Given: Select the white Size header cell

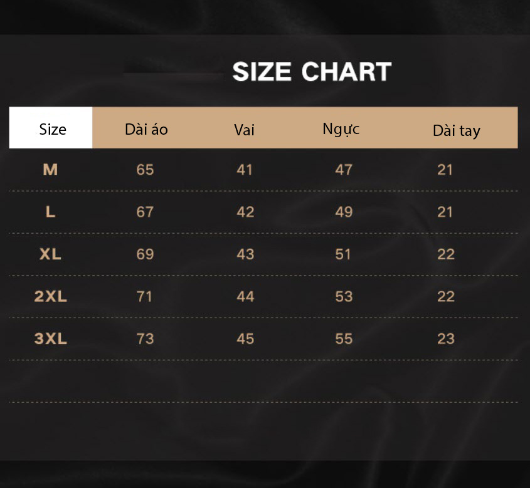Looking at the screenshot, I should [x=51, y=128].
